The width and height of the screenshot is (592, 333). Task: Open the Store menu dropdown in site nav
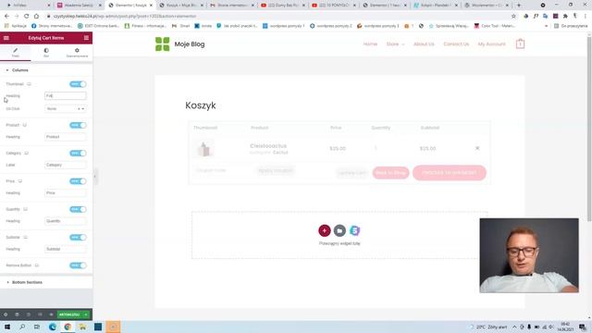395,44
